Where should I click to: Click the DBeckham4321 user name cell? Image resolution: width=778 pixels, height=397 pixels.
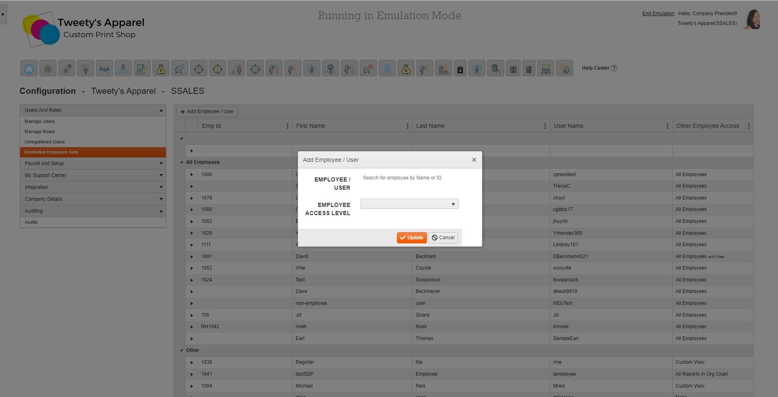611,256
